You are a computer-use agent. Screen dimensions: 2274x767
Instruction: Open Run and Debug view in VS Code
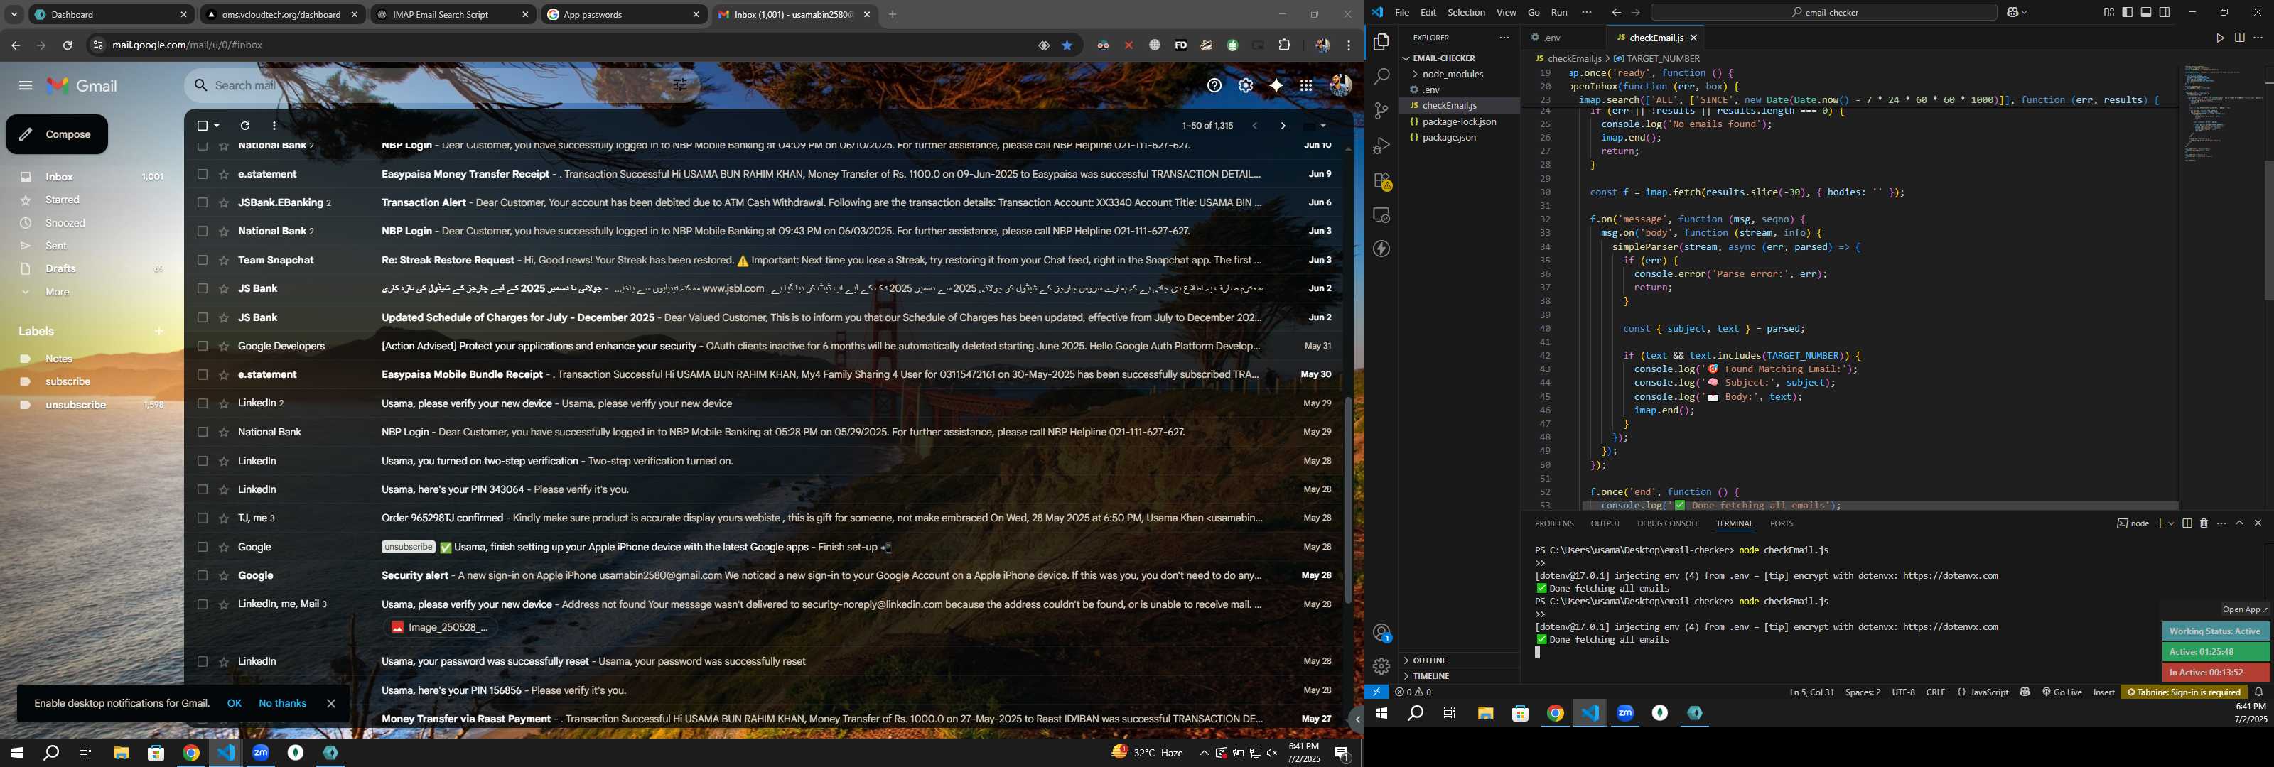pos(1381,146)
